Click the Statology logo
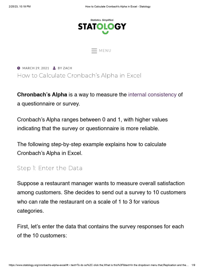 tap(102, 27)
